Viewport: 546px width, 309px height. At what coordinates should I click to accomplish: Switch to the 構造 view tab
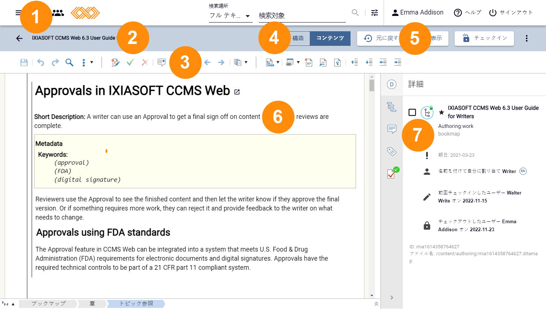coord(298,38)
